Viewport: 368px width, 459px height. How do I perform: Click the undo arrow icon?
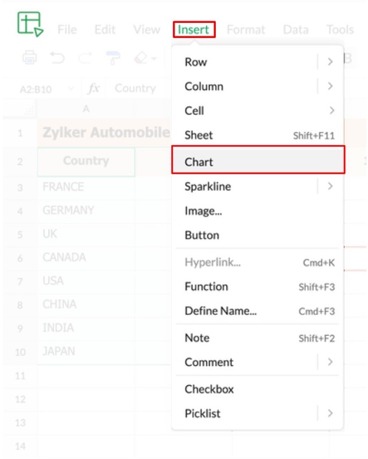[x=56, y=58]
